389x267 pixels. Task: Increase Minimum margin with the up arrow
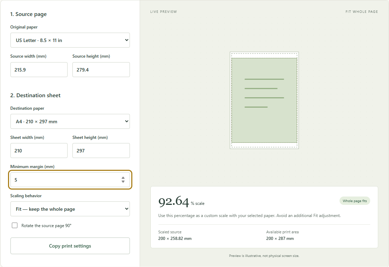[123, 178]
